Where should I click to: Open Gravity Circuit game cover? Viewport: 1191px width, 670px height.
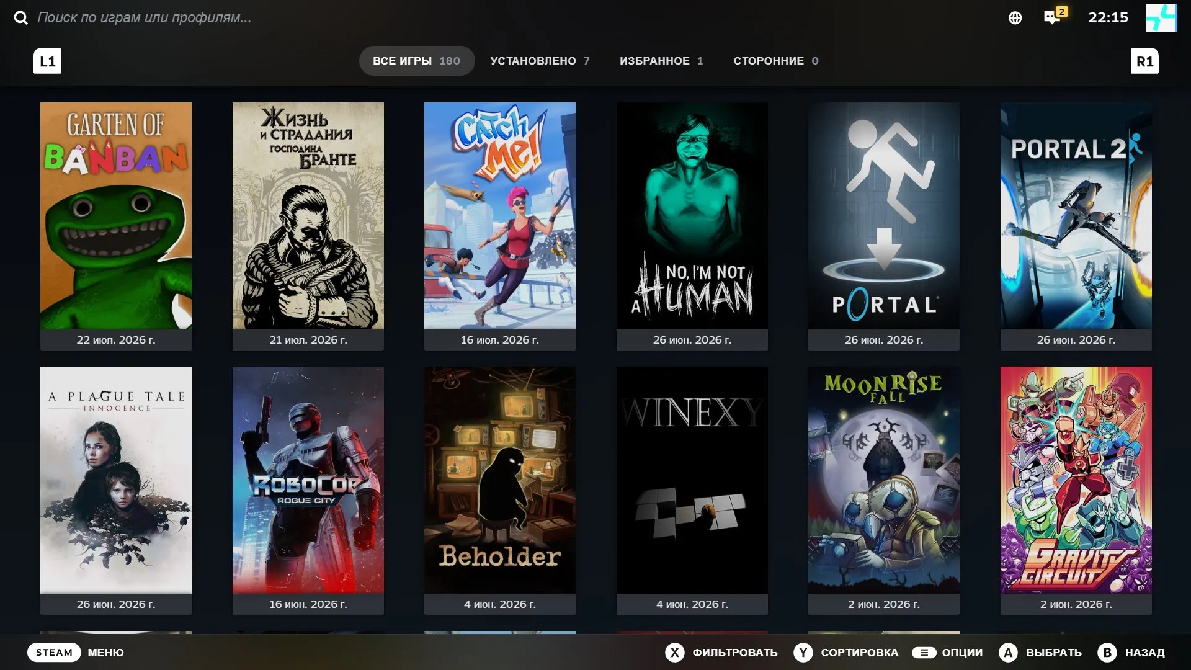(x=1076, y=480)
